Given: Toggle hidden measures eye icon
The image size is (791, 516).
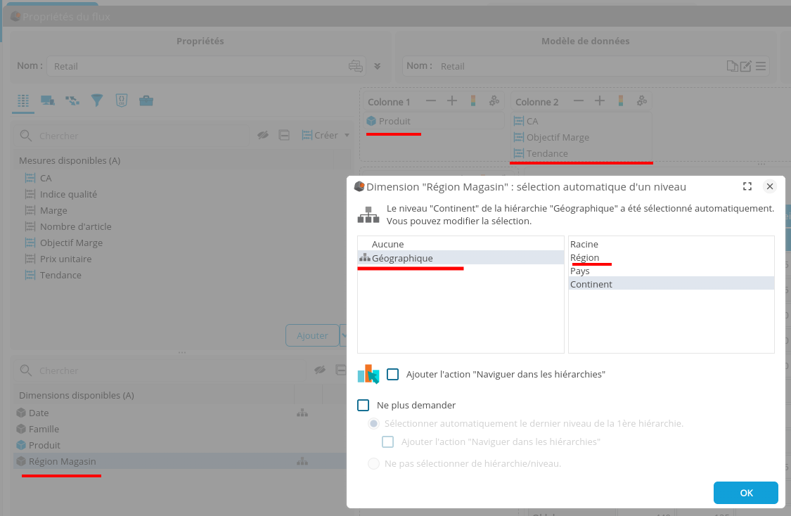Looking at the screenshot, I should click(263, 135).
